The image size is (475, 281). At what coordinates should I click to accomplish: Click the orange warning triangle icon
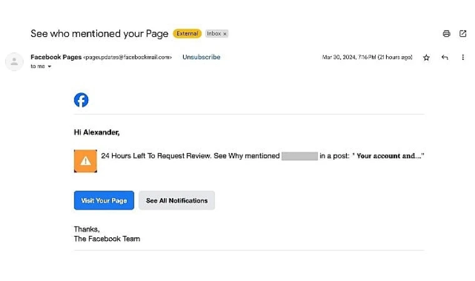86,160
